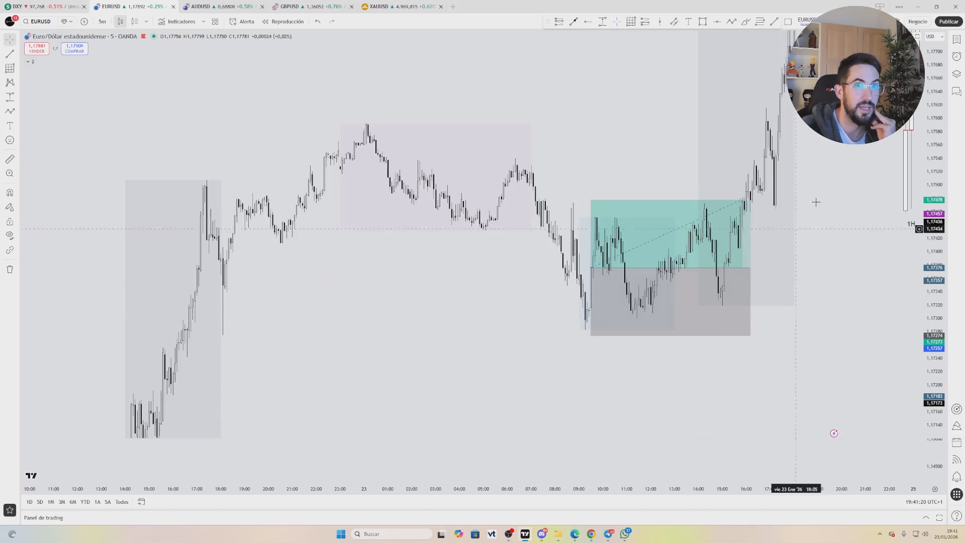Screen dimensions: 965x543
Task: Toggle hide all drawings eye
Action: 10,236
